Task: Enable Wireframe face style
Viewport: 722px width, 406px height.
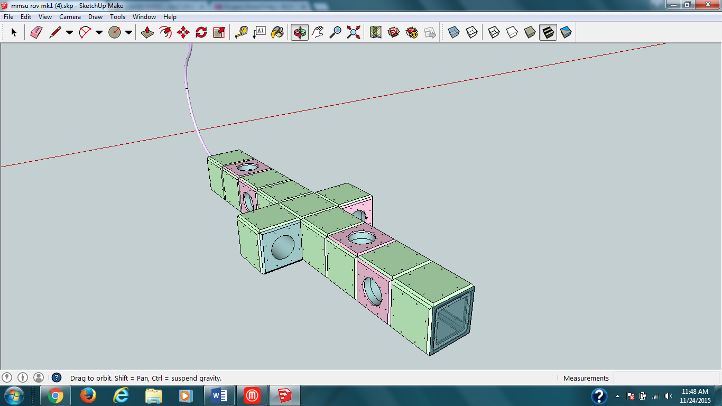Action: [x=494, y=33]
